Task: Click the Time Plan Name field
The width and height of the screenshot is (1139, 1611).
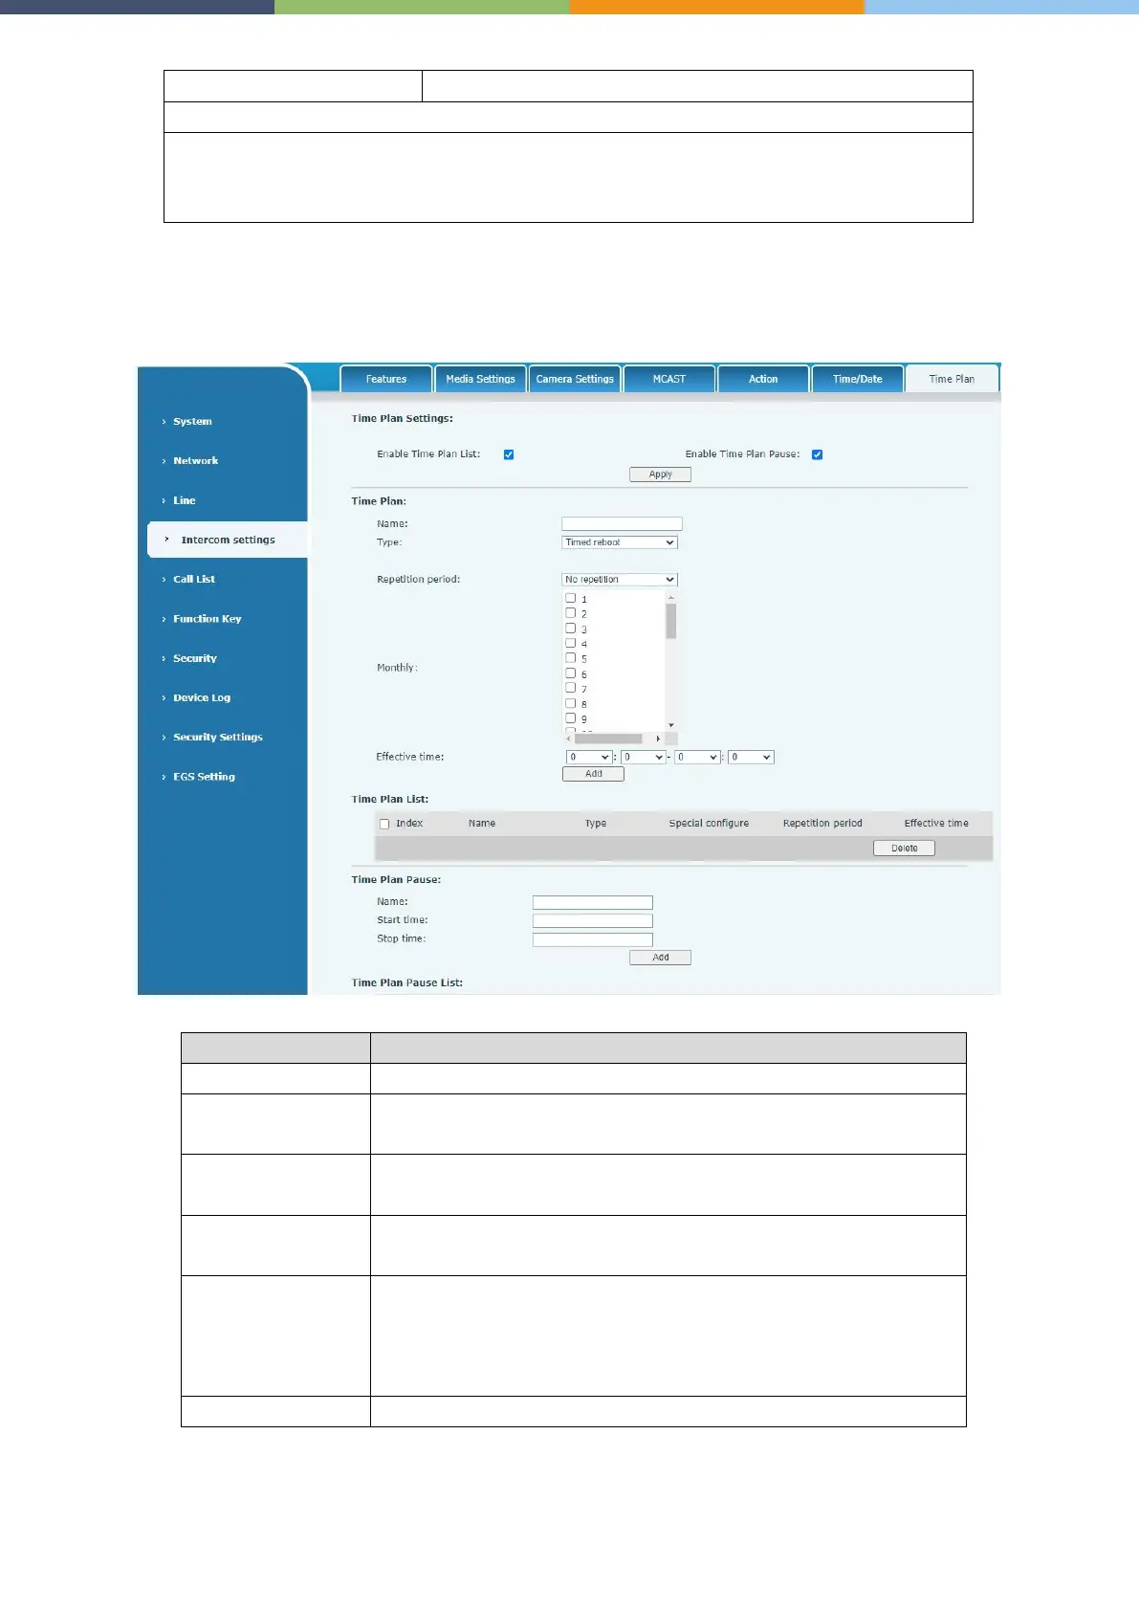Action: (x=622, y=523)
